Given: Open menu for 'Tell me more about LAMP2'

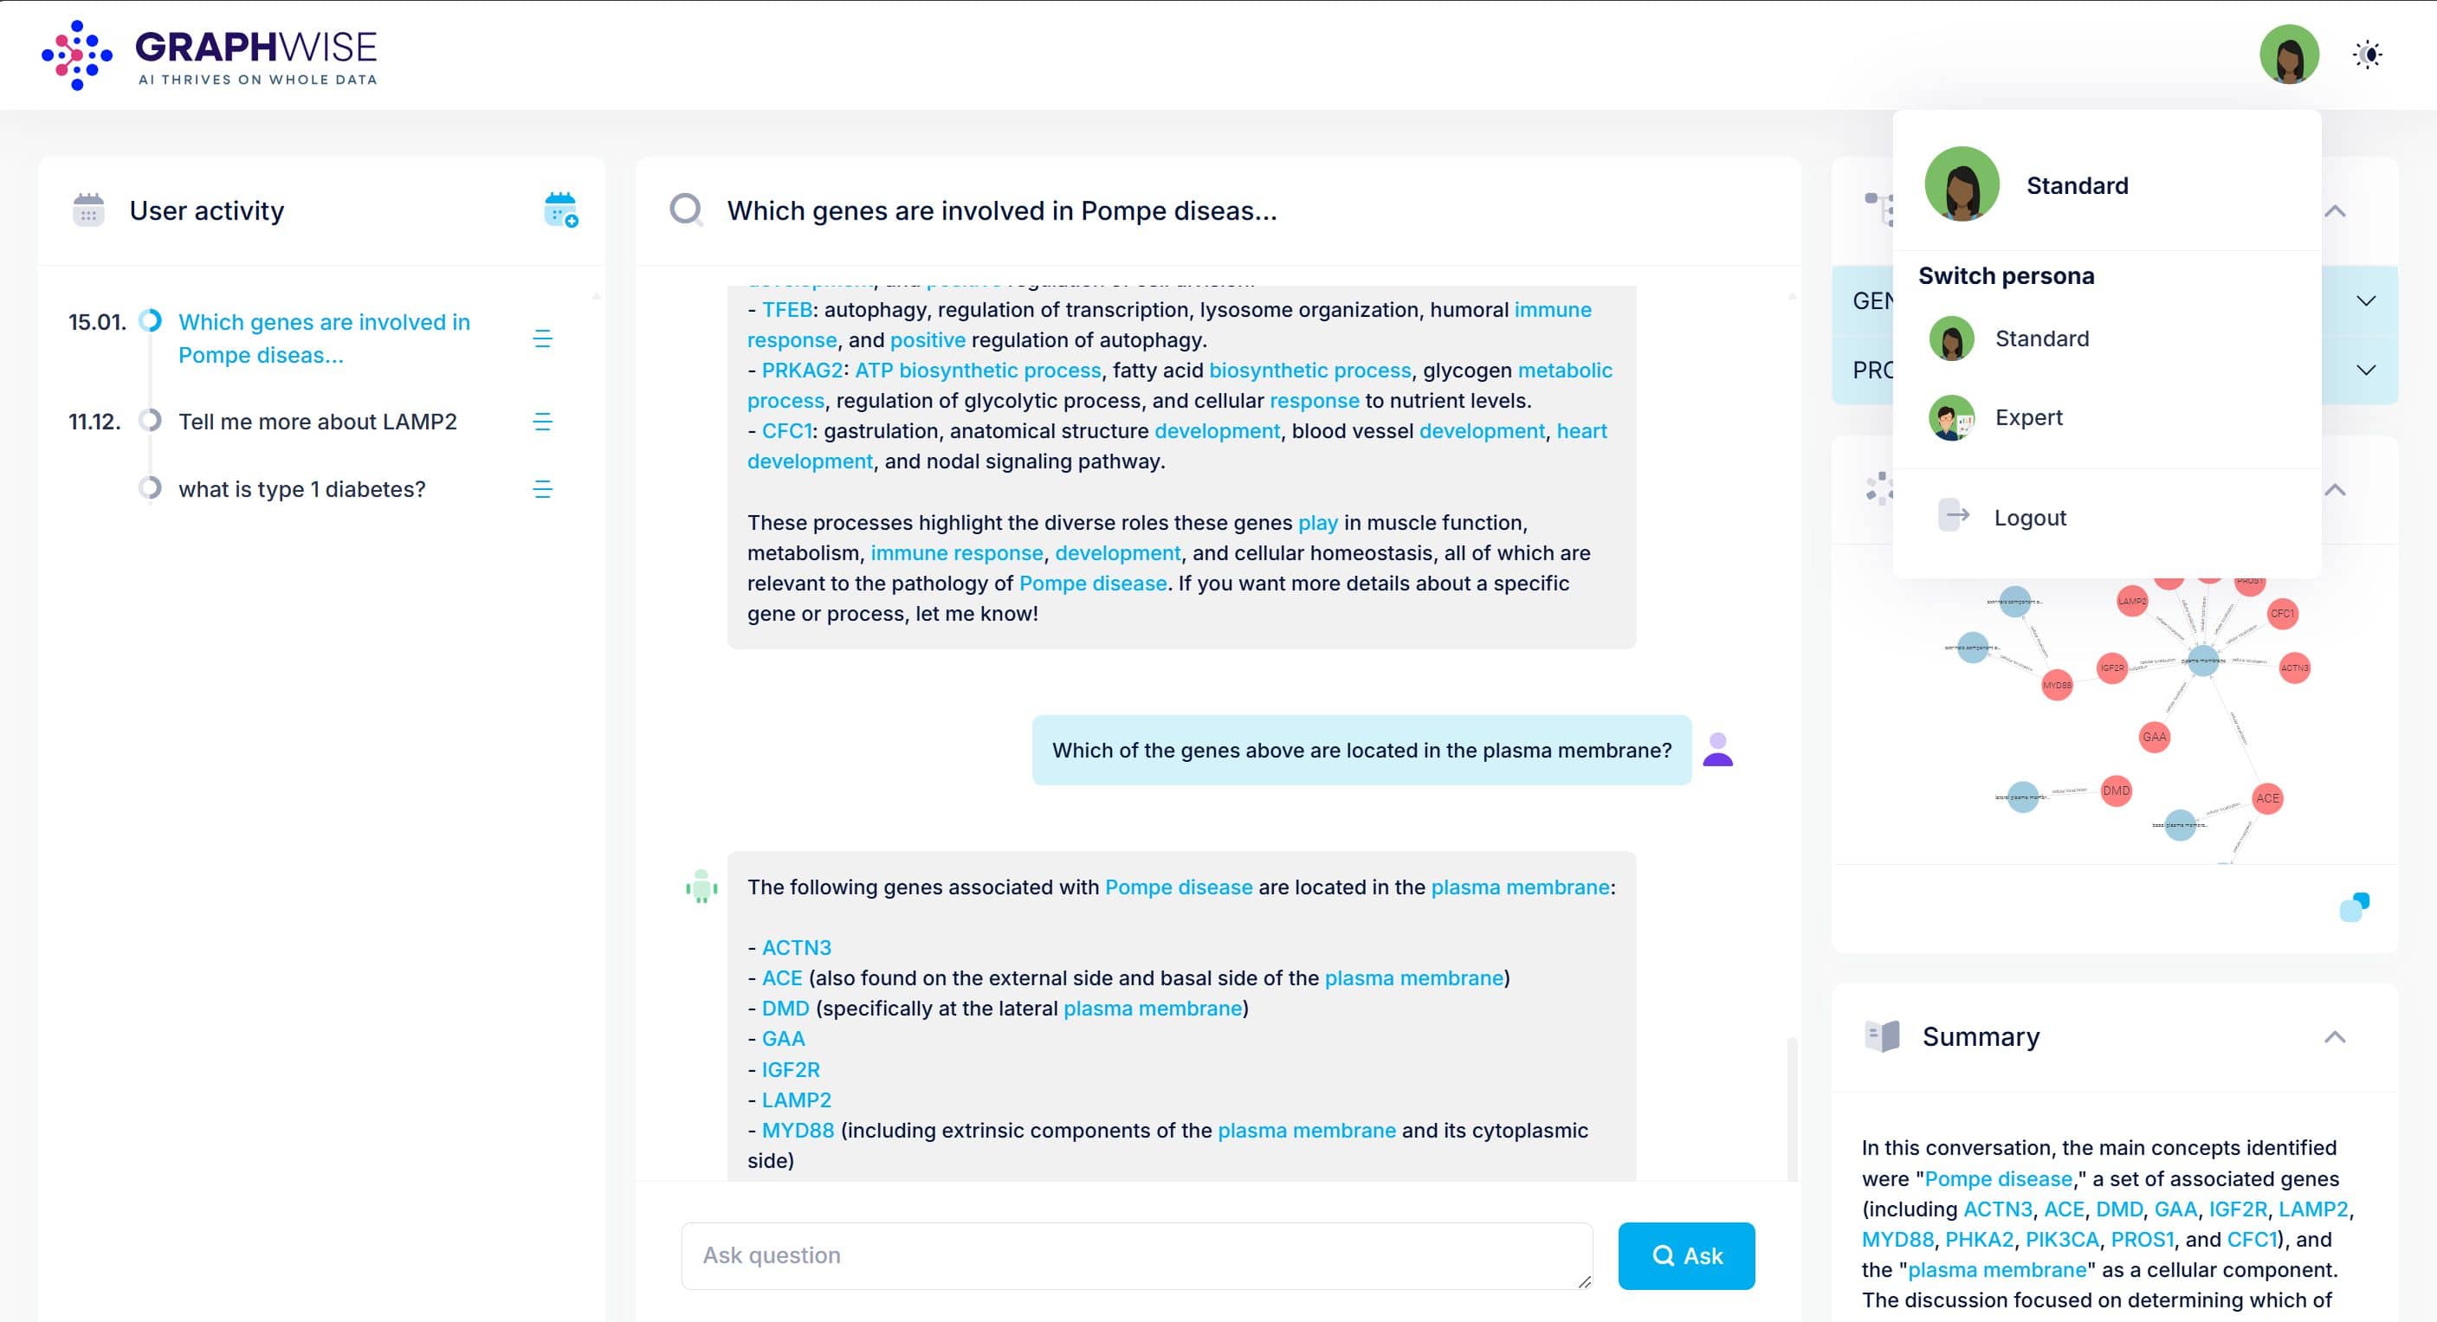Looking at the screenshot, I should click(542, 422).
